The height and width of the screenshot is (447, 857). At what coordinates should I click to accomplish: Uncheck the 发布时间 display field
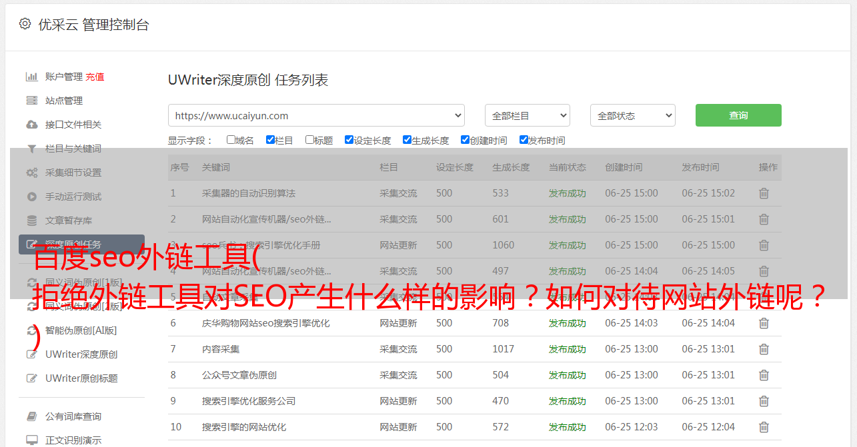click(524, 140)
